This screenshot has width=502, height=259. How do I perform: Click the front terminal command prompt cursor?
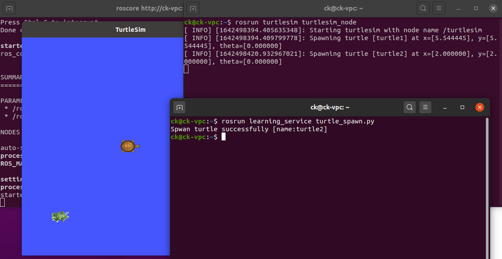(x=223, y=137)
